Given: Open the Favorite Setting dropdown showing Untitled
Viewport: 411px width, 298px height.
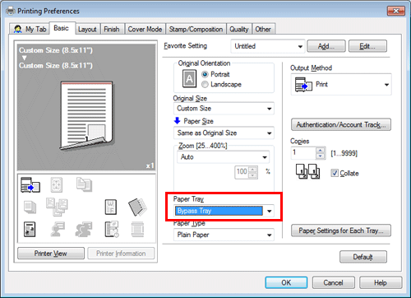Looking at the screenshot, I should pyautogui.click(x=268, y=46).
